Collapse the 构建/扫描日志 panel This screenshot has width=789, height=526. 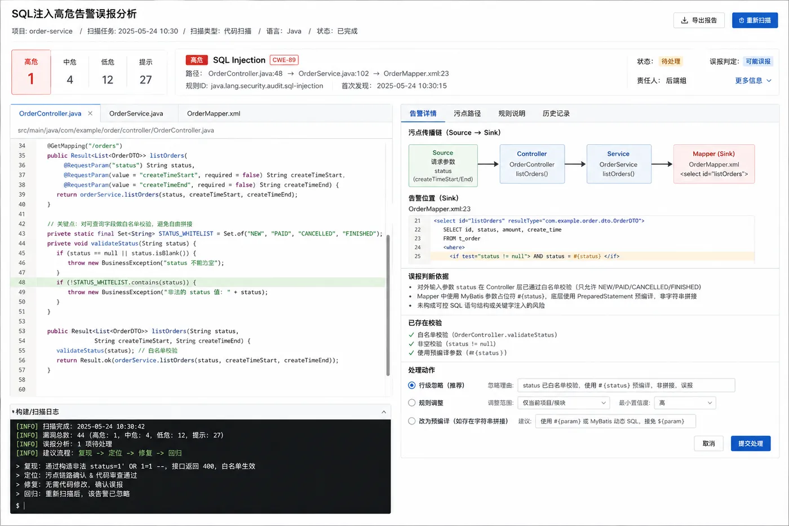coord(384,412)
